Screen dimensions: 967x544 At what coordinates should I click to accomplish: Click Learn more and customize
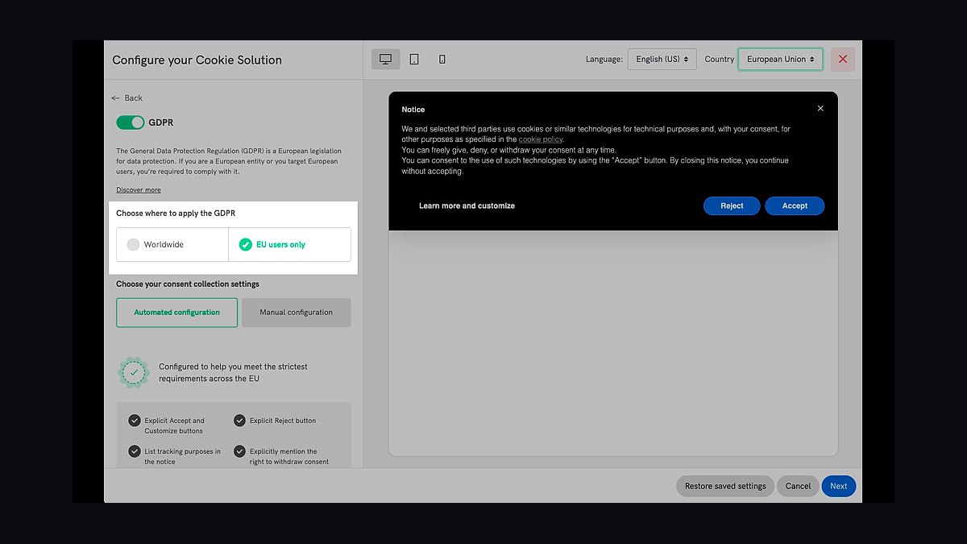coord(467,206)
